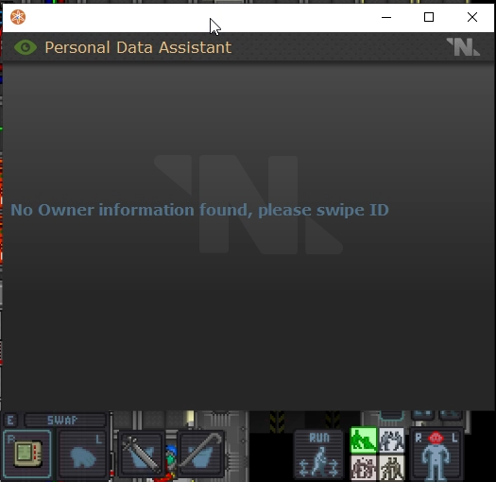The width and height of the screenshot is (496, 482).
Task: Select the disarm intent icon
Action: tap(392, 439)
